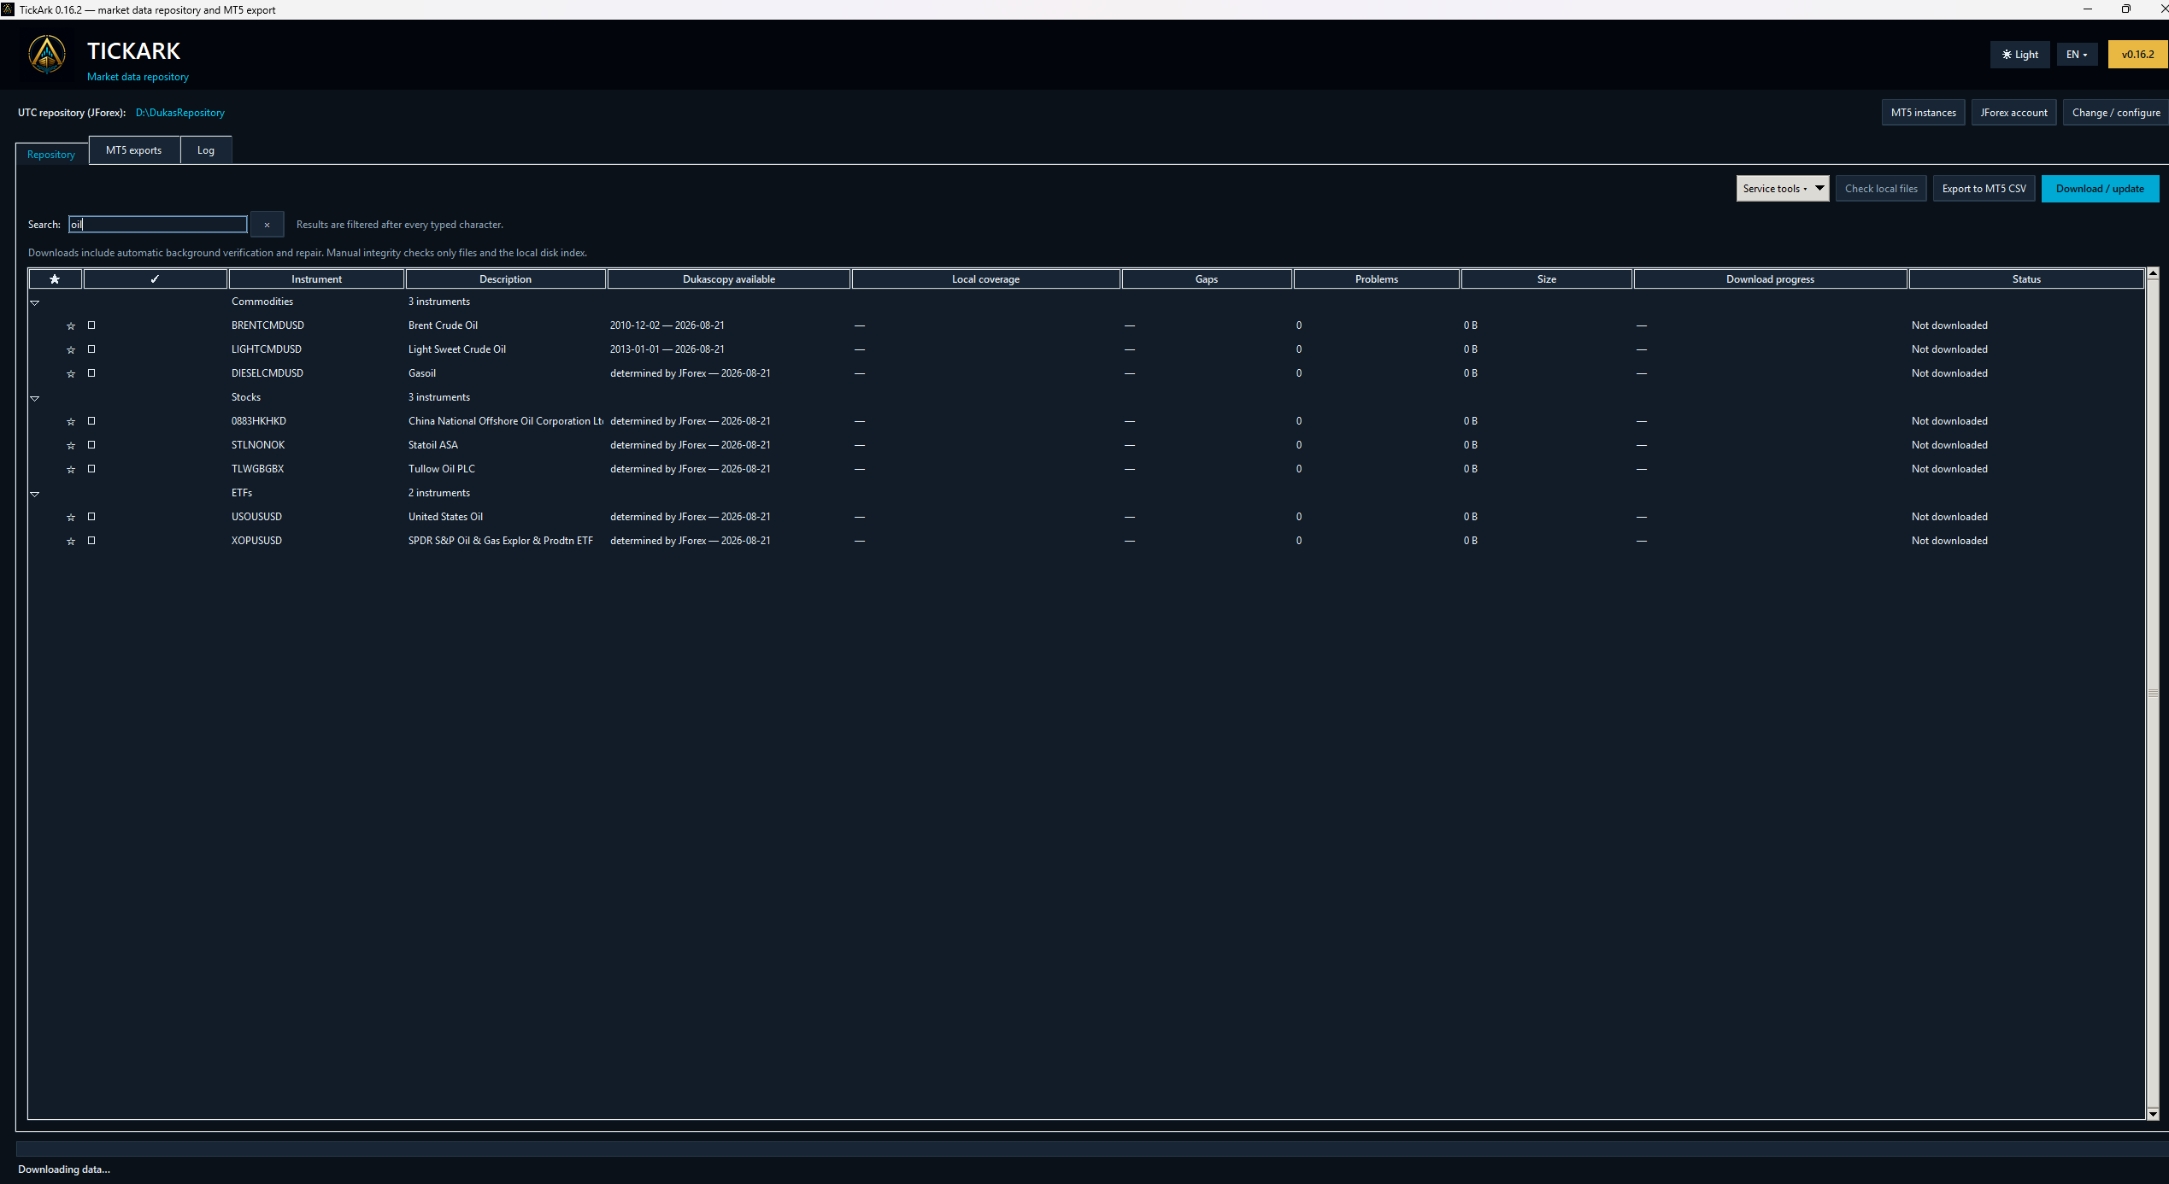Screen dimensions: 2169x1184
Task: Switch to the MT5 exports tab
Action: pyautogui.click(x=133, y=150)
